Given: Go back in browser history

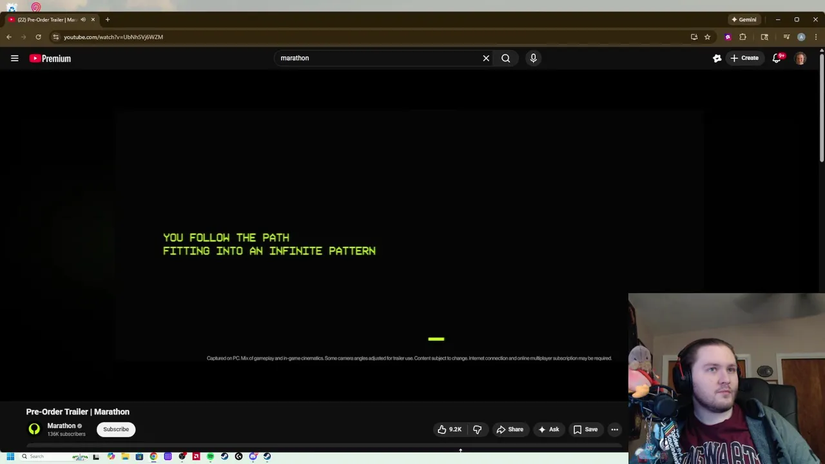Looking at the screenshot, I should pos(9,37).
